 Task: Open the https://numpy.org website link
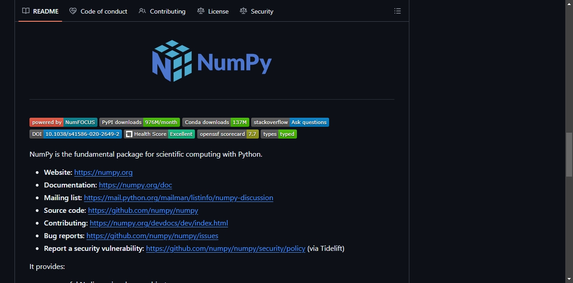coord(103,173)
